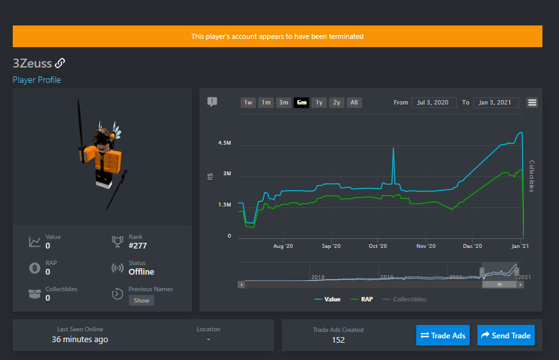Click the Nov '20 axis label
This screenshot has height=360, width=559.
[x=426, y=246]
